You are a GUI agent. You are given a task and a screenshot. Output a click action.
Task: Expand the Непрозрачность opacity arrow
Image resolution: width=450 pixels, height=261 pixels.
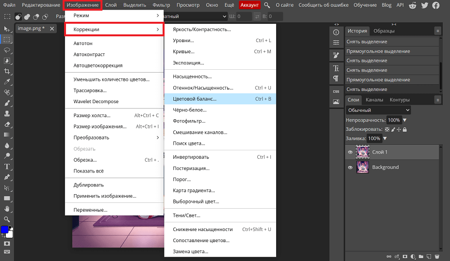(405, 120)
